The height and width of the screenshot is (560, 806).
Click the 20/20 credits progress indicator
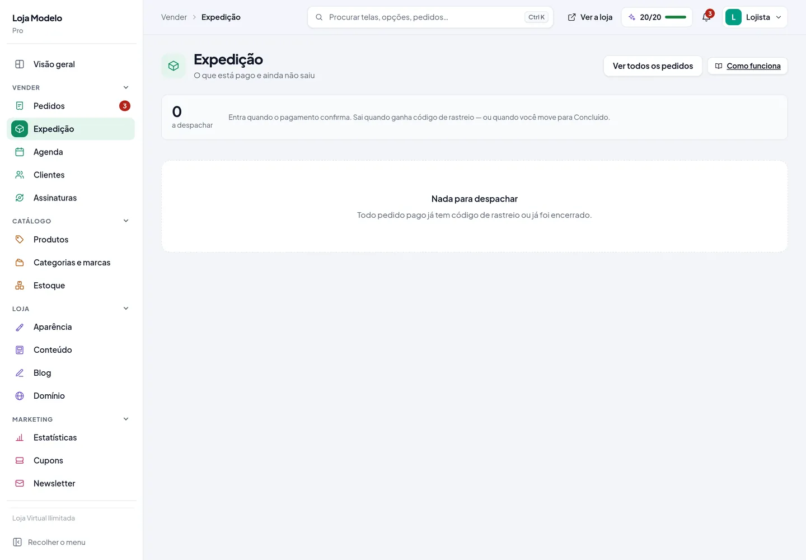pyautogui.click(x=657, y=17)
